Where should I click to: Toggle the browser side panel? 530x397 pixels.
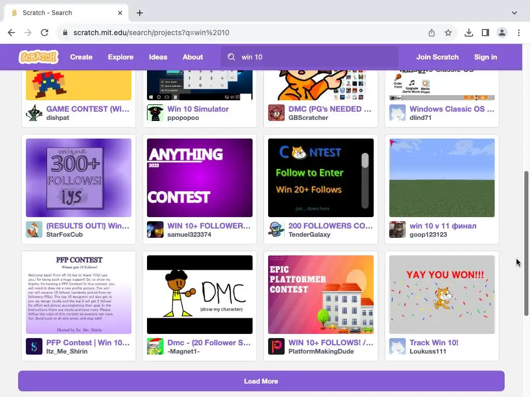485,33
